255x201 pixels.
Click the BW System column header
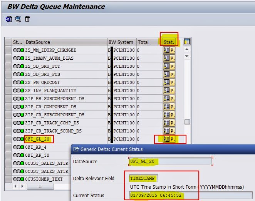coord(122,42)
